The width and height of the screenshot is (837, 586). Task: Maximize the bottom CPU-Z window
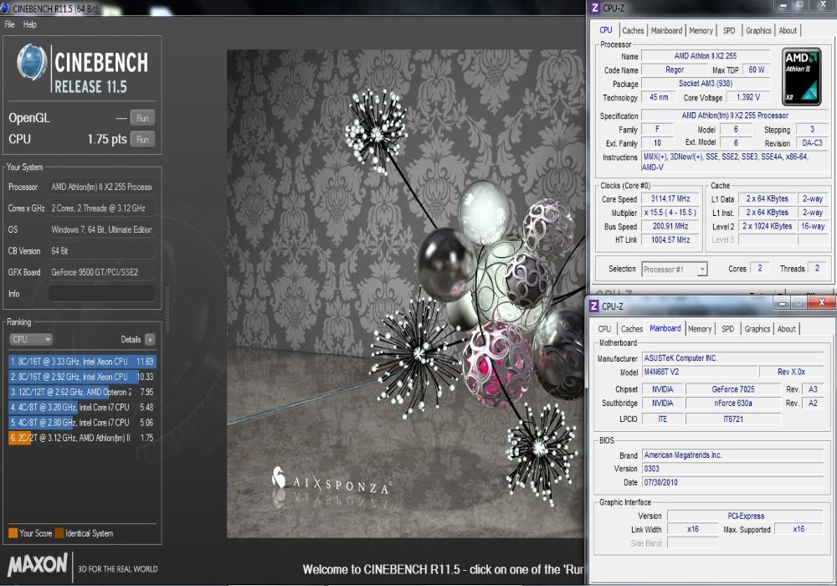(x=799, y=303)
